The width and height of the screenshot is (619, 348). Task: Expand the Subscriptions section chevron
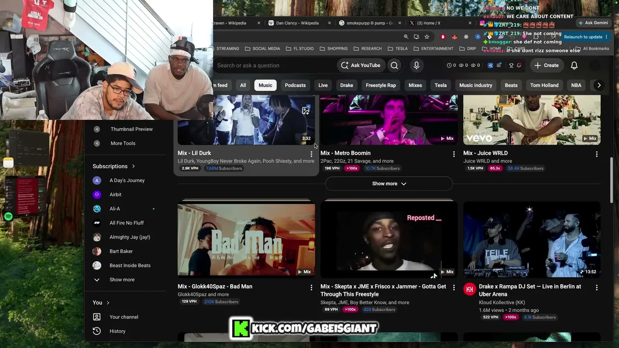133,166
